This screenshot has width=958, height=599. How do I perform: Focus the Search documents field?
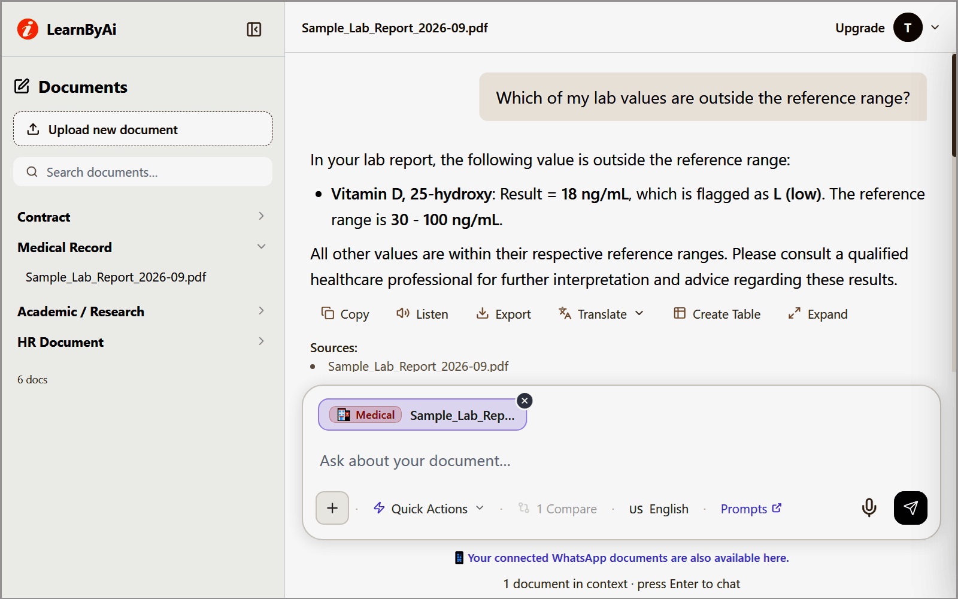[x=143, y=172]
